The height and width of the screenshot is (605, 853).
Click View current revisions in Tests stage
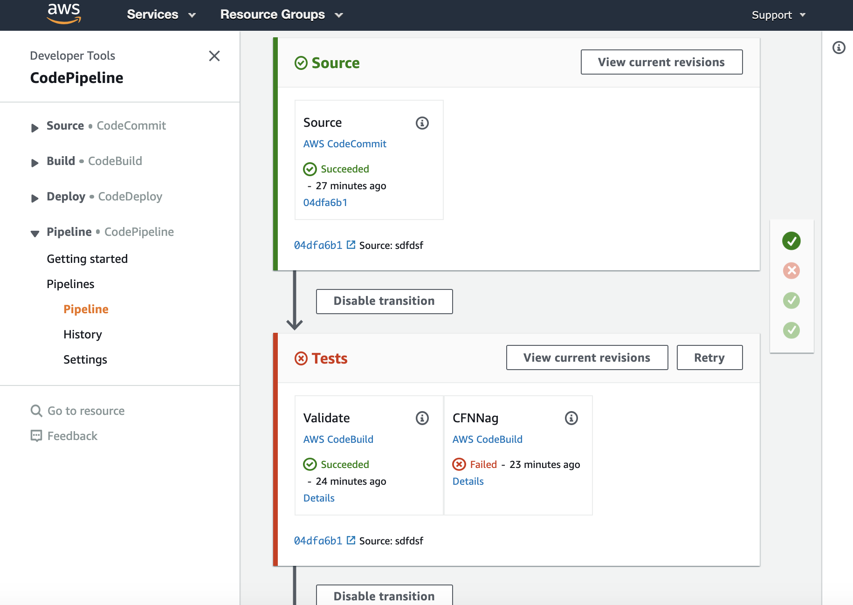pyautogui.click(x=587, y=357)
